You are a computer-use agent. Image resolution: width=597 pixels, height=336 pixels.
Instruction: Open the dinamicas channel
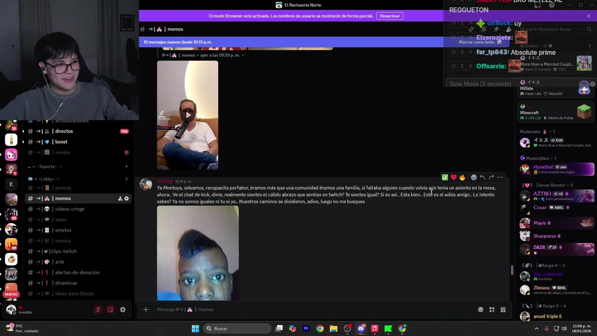pyautogui.click(x=78, y=283)
